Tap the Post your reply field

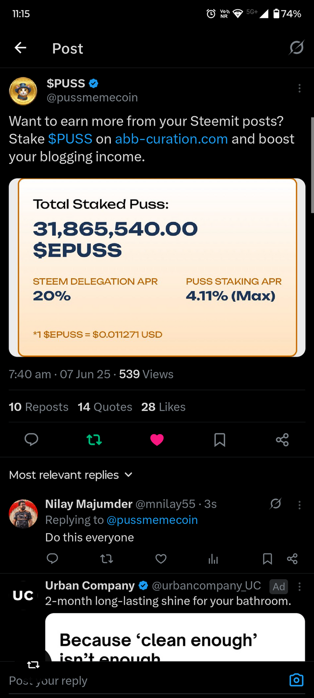(x=142, y=680)
